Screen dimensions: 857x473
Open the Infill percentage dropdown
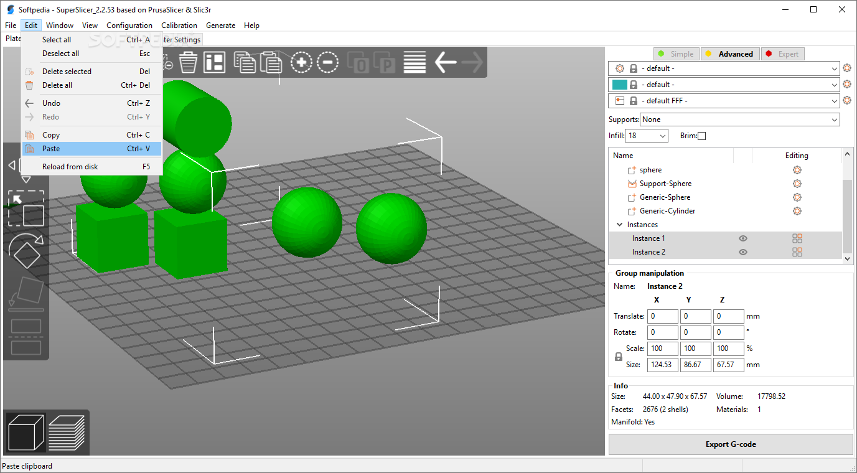click(647, 136)
